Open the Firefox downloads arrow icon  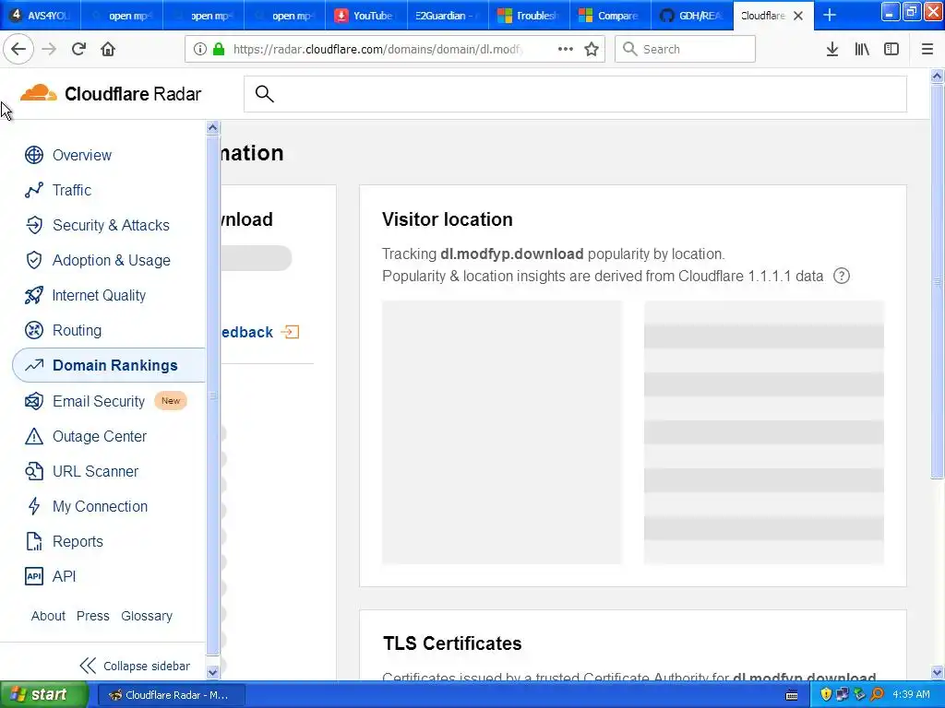pyautogui.click(x=831, y=49)
